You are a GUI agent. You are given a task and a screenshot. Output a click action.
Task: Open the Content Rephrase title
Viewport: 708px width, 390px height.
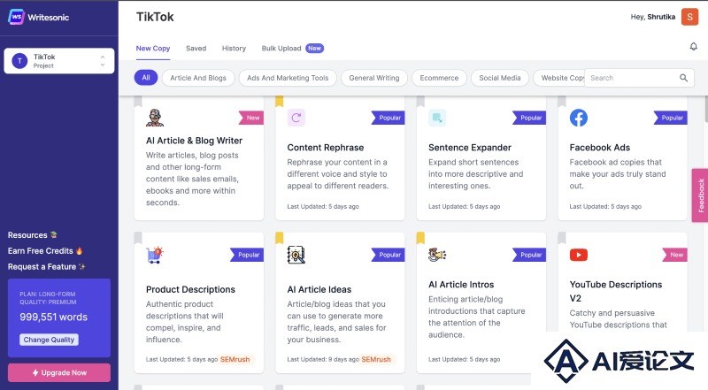coord(326,148)
